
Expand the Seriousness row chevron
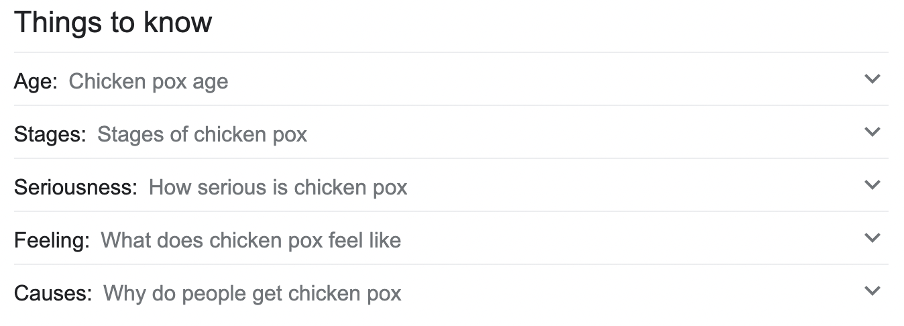(x=872, y=185)
